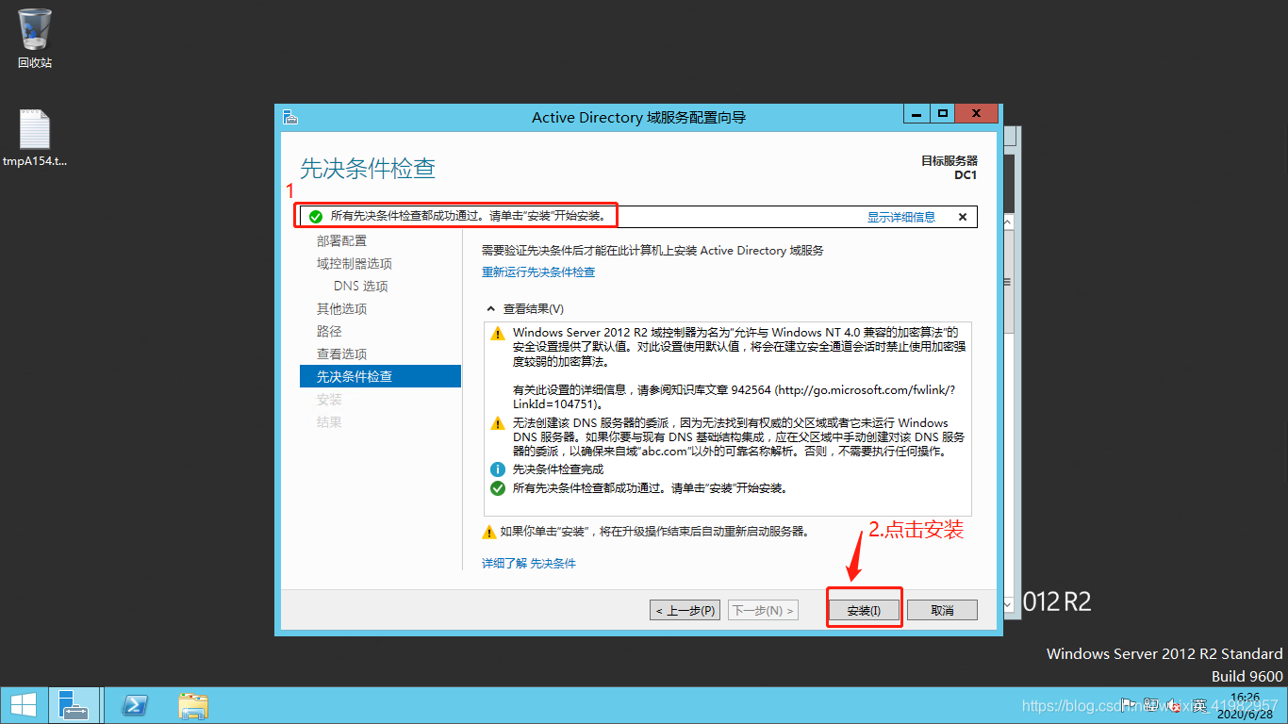Open the Windows Start button
The image size is (1288, 724).
[x=23, y=705]
